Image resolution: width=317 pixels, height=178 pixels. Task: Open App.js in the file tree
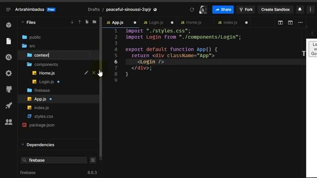pyautogui.click(x=40, y=99)
